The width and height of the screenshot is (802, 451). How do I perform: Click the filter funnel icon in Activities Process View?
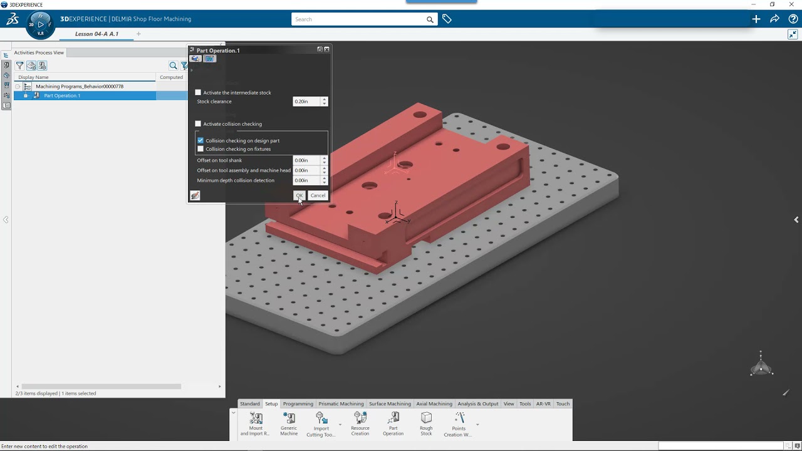click(20, 65)
